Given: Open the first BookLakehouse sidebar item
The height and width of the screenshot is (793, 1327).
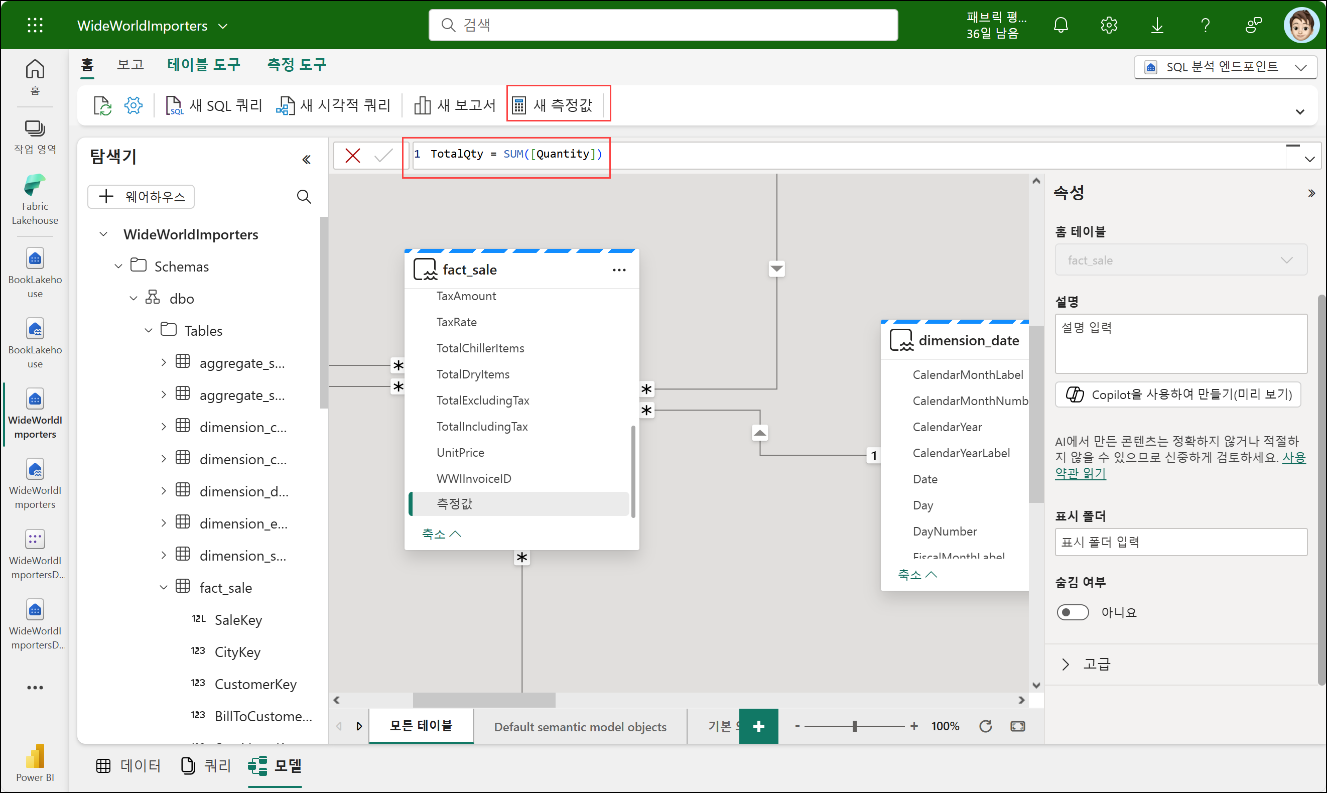Looking at the screenshot, I should tap(35, 273).
